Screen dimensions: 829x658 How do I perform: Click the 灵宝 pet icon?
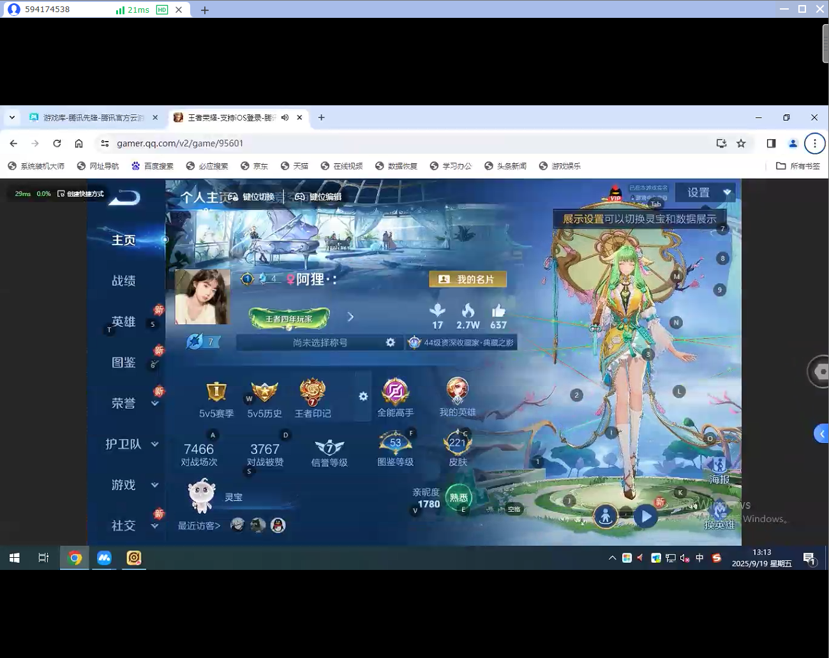[202, 496]
